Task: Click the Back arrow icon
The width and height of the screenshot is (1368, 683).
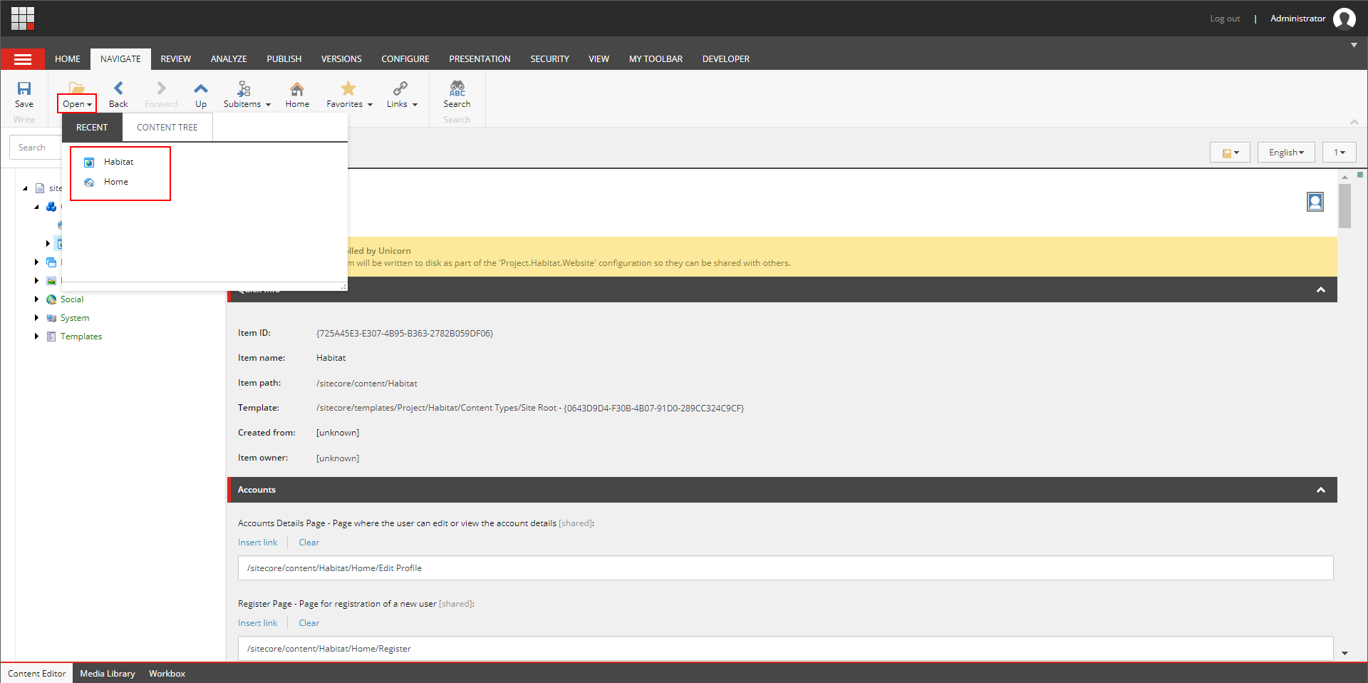Action: pyautogui.click(x=118, y=88)
